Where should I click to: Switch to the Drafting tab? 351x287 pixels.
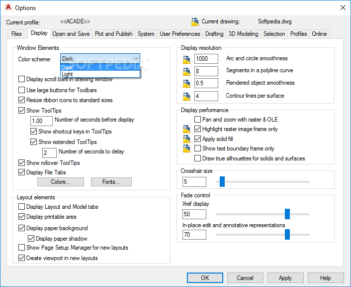pyautogui.click(x=214, y=34)
